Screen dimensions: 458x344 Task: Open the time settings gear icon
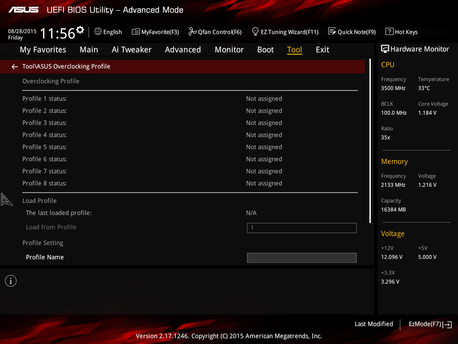(80, 30)
